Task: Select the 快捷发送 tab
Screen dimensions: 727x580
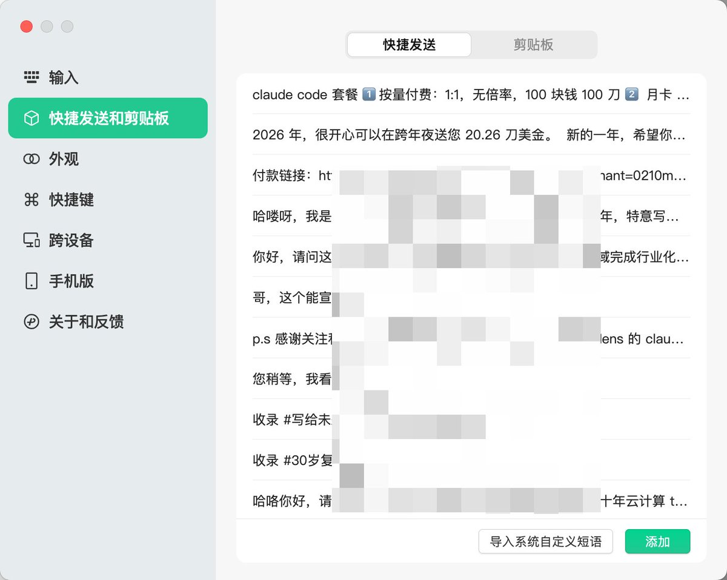Action: click(410, 45)
